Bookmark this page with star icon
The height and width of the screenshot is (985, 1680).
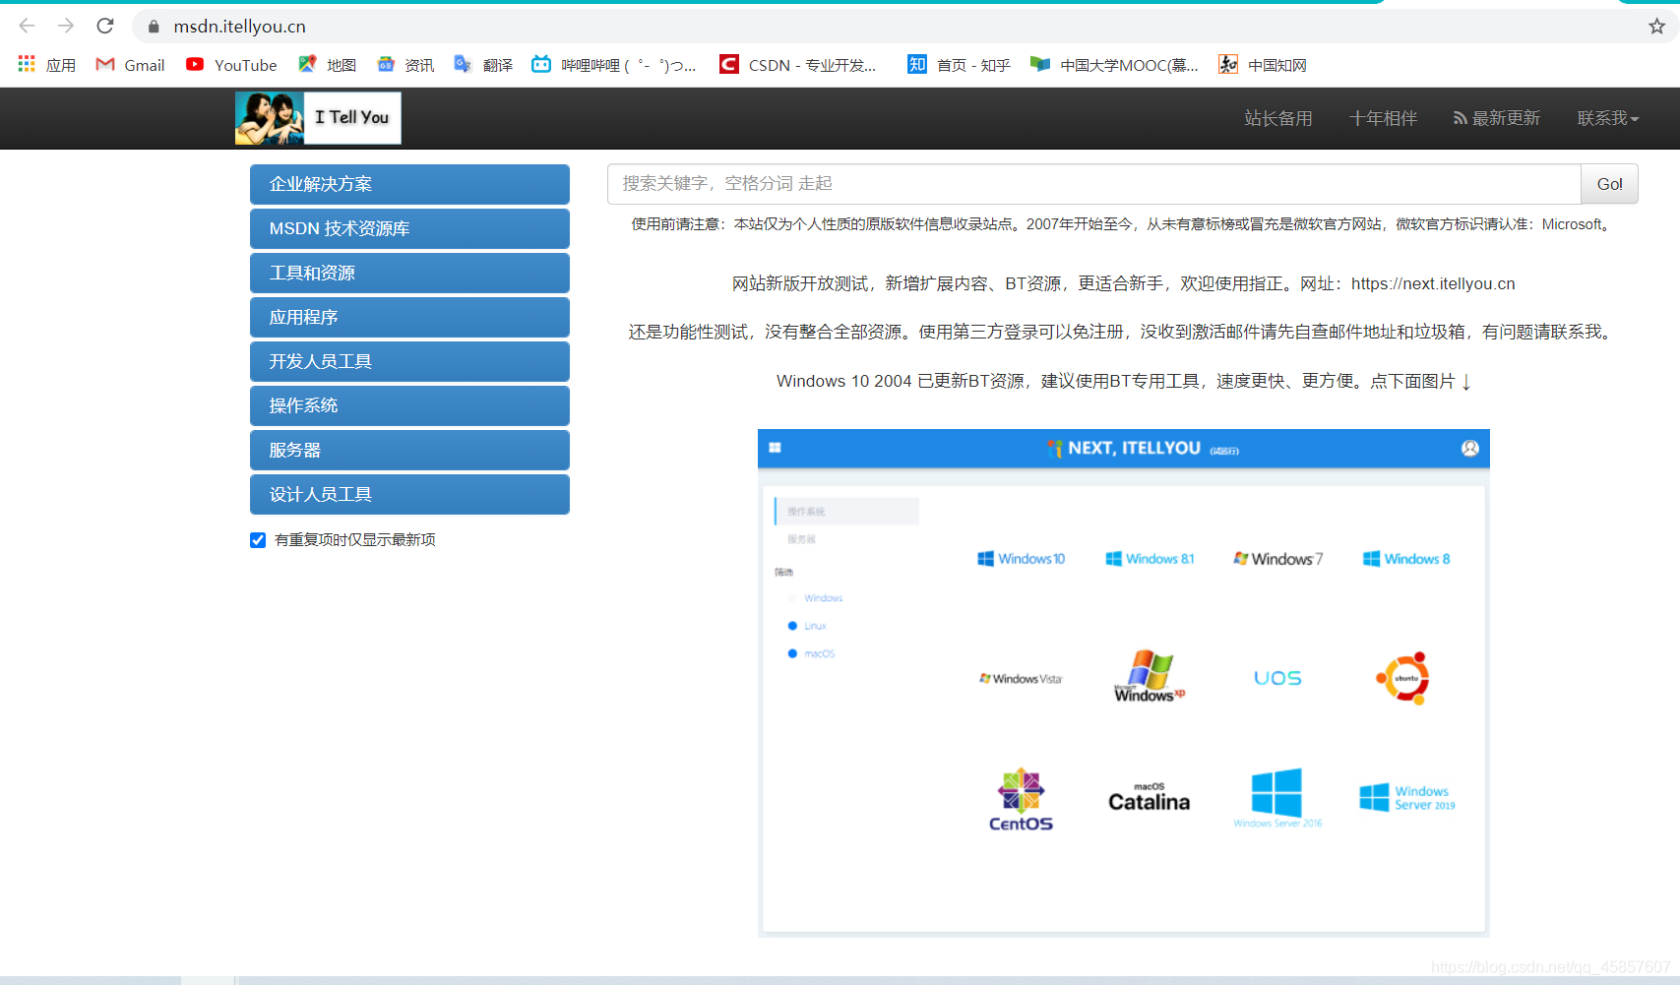[1657, 27]
